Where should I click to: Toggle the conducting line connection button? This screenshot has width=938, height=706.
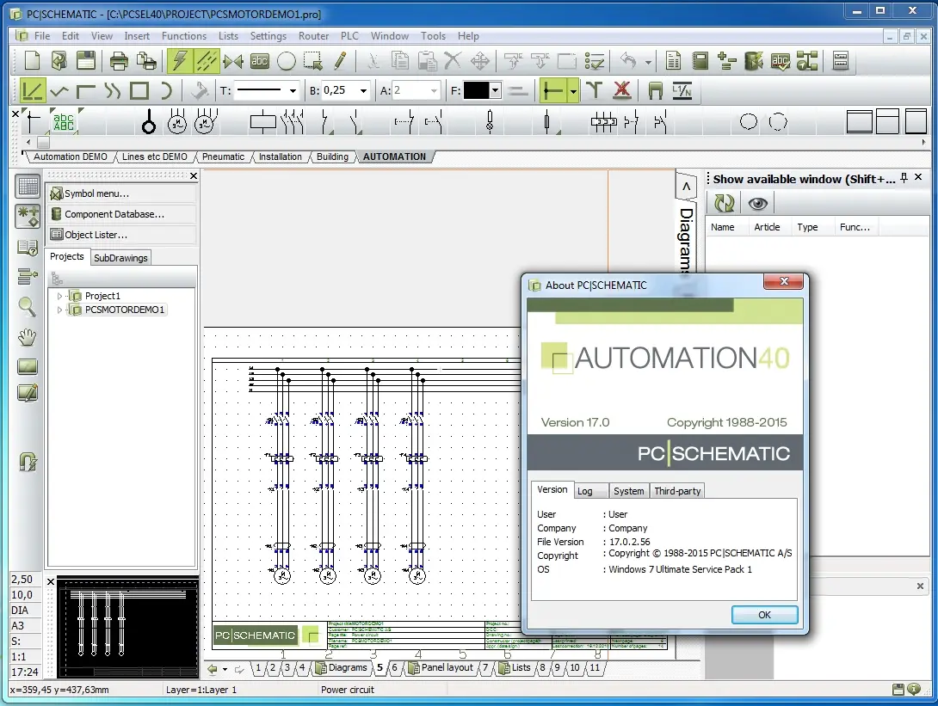552,91
